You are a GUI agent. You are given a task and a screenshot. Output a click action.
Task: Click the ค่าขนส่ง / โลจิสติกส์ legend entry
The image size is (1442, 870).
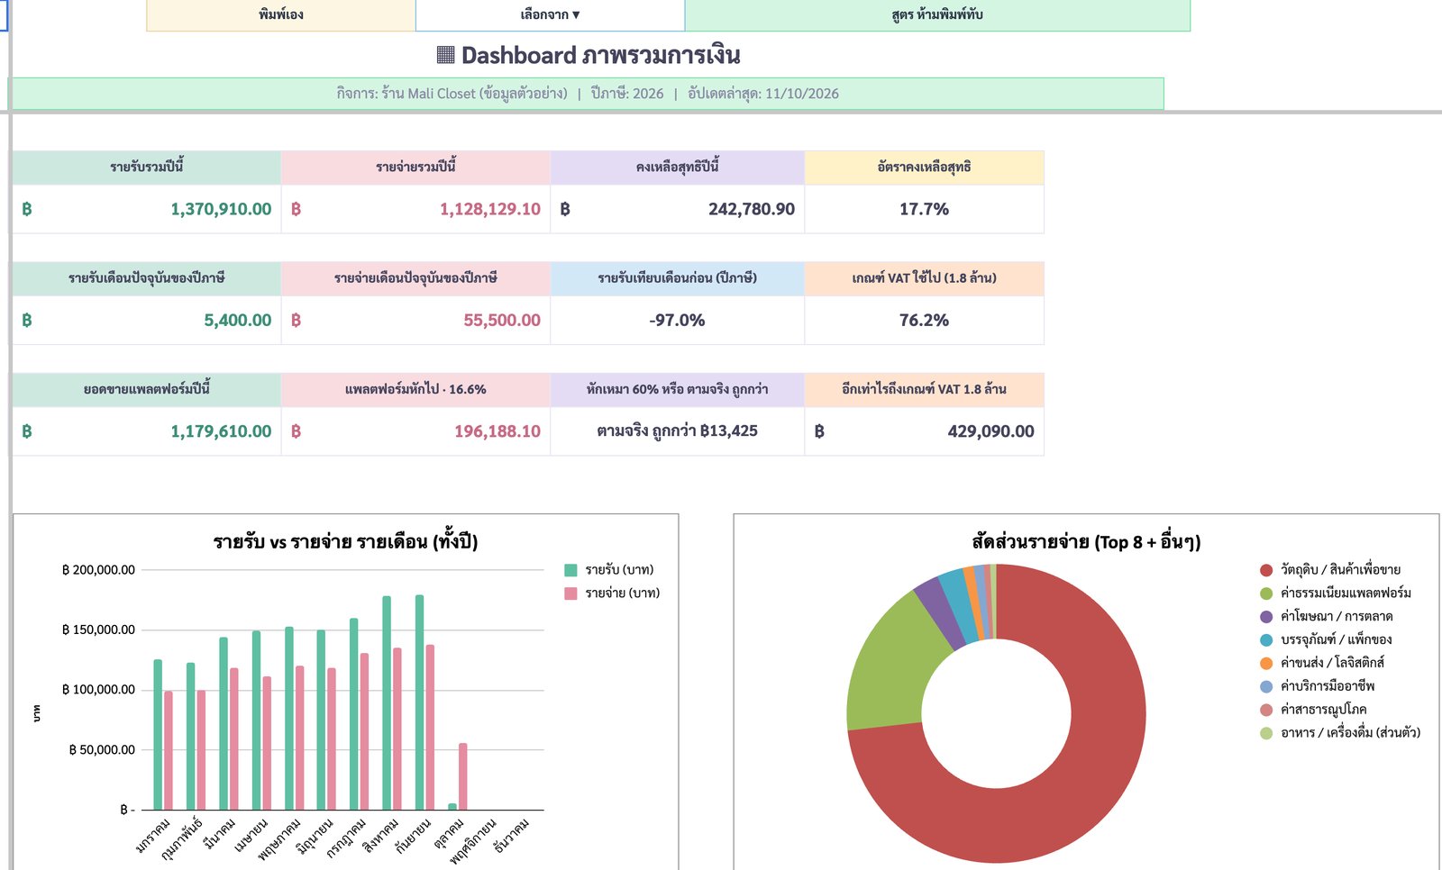point(1322,663)
